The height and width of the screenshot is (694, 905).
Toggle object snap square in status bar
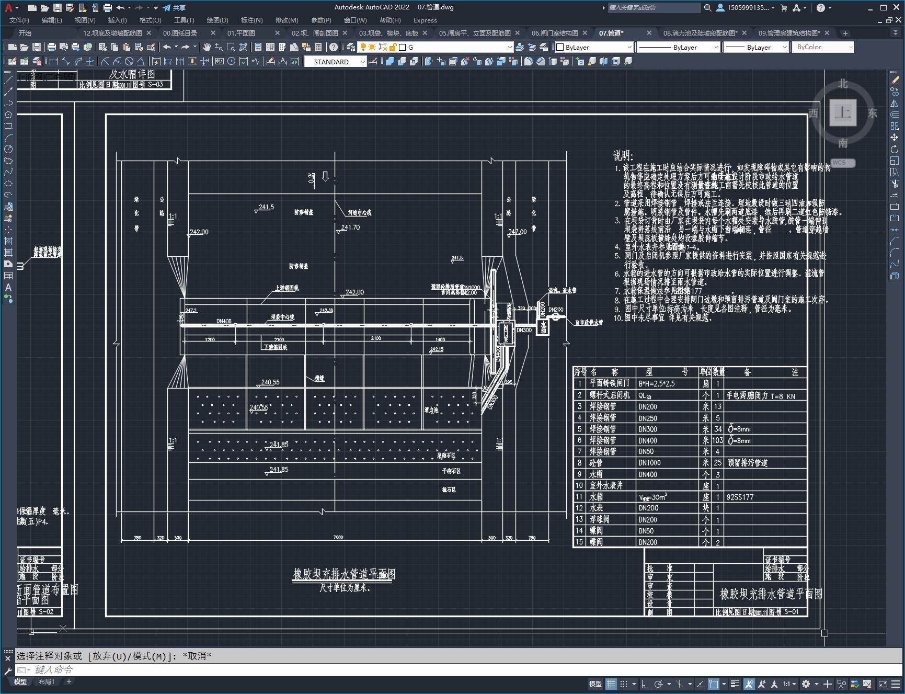pyautogui.click(x=714, y=684)
